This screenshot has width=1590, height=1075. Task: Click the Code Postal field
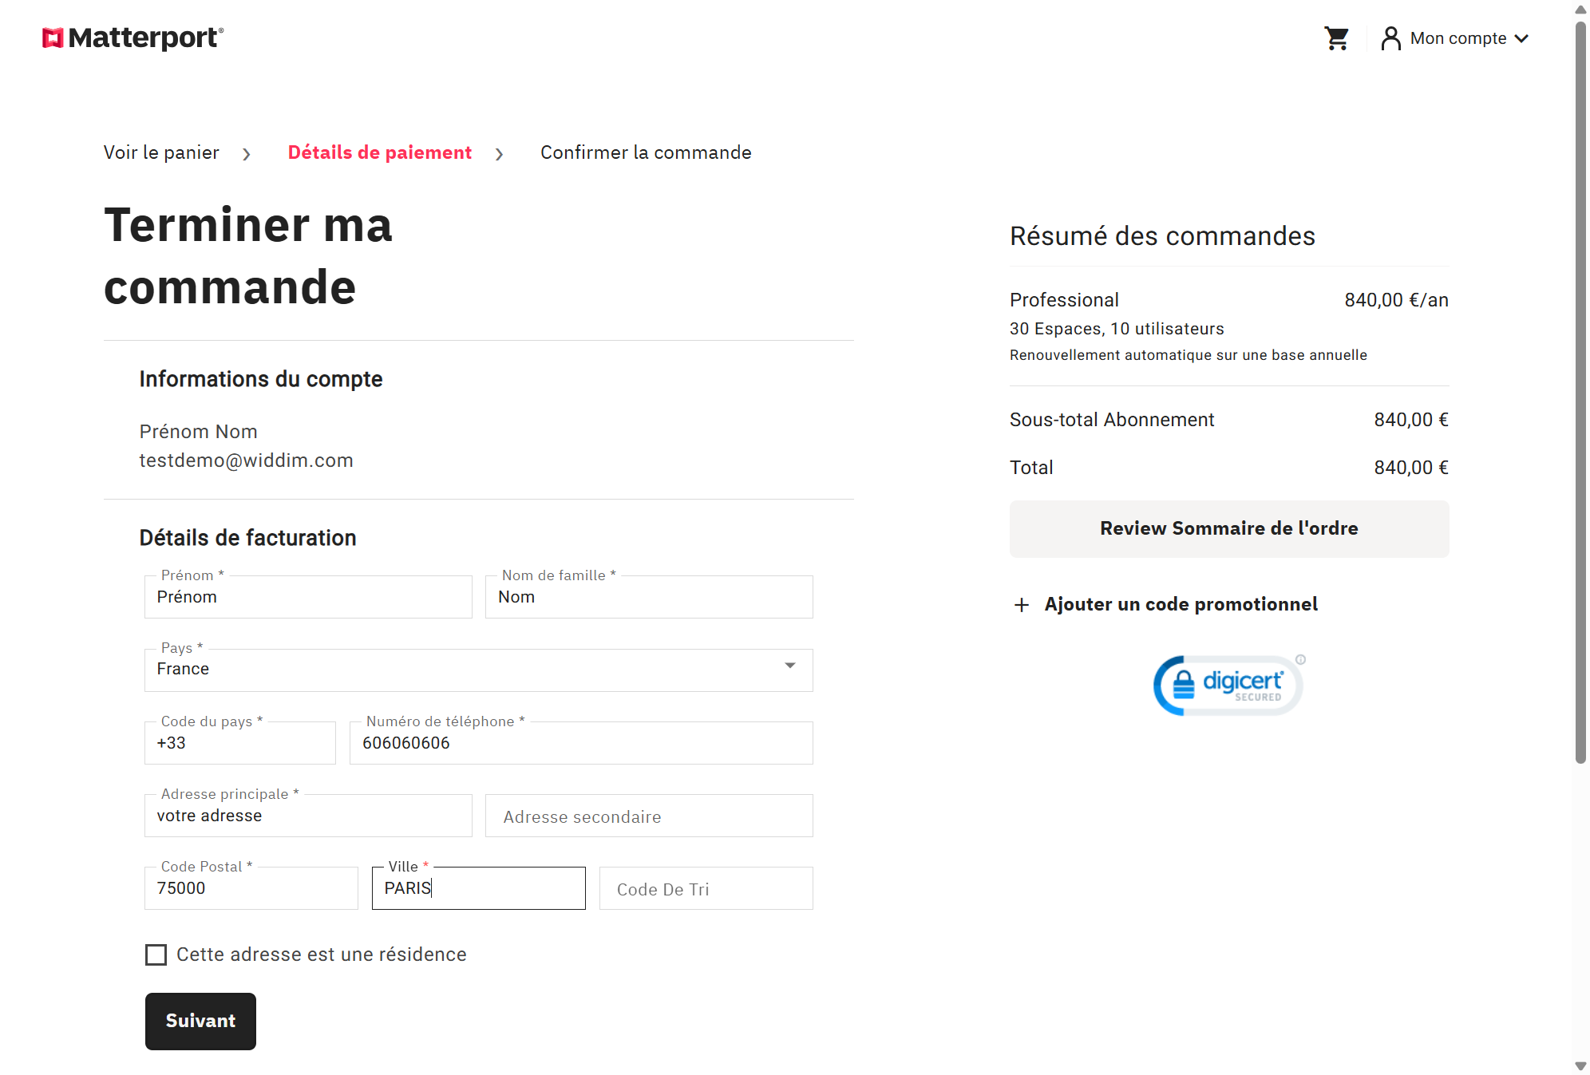click(251, 888)
